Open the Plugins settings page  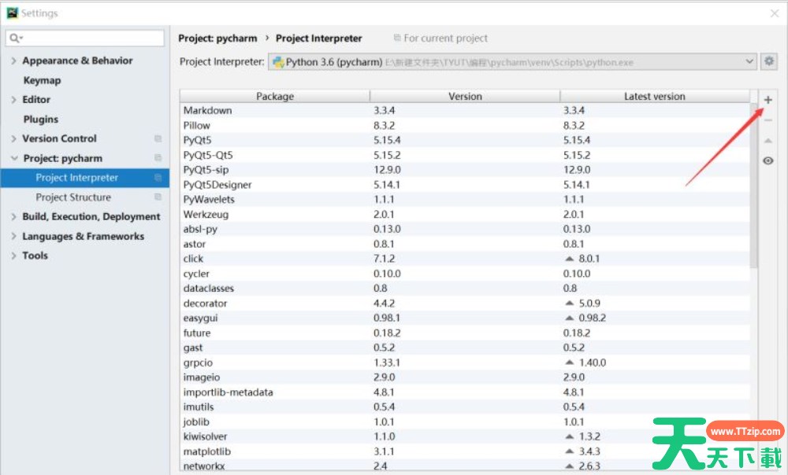[41, 120]
